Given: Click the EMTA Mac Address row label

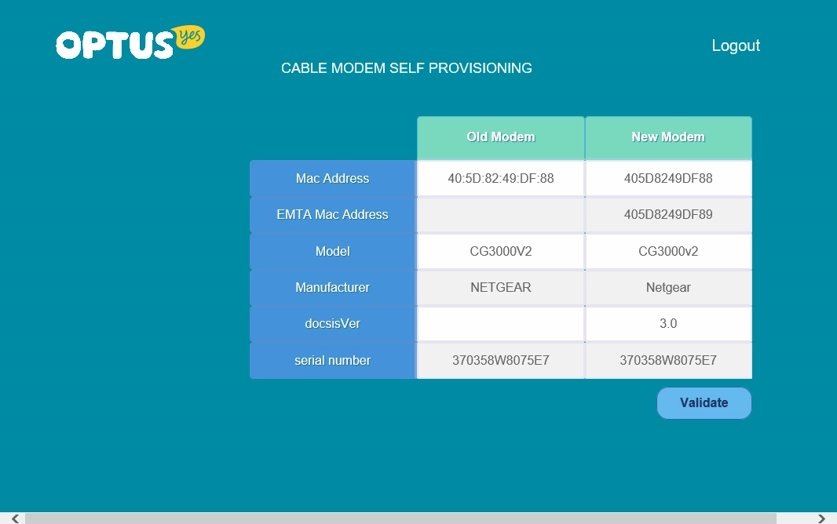Looking at the screenshot, I should click(x=333, y=215).
